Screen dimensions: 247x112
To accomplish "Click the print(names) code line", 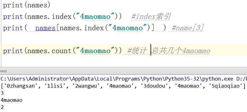I will tap(27, 5).
